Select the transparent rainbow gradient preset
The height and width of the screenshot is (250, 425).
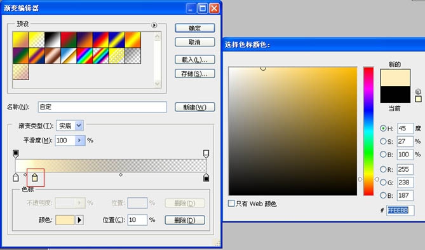(100, 56)
